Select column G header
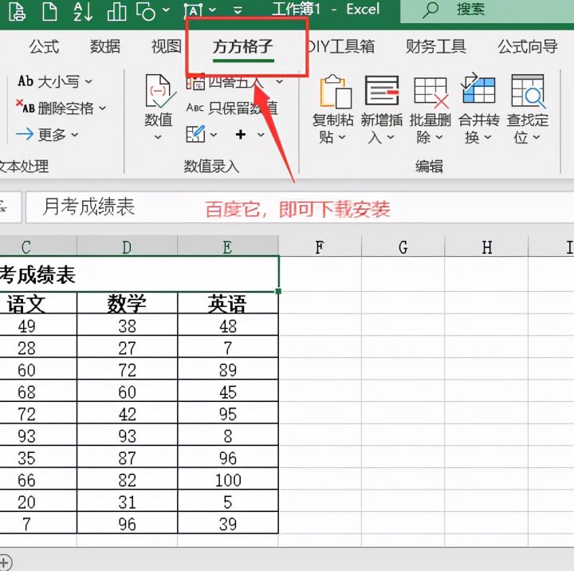The height and width of the screenshot is (571, 574). (403, 246)
